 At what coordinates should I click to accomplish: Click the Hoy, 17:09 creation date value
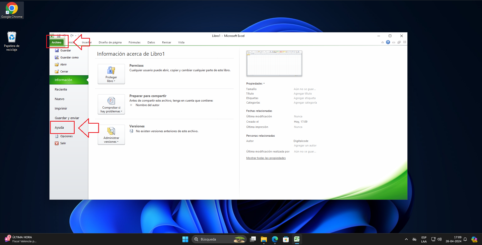click(301, 122)
